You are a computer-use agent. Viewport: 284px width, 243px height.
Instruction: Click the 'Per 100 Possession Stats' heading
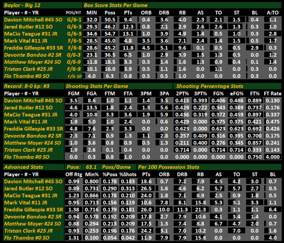[x=210, y=167]
